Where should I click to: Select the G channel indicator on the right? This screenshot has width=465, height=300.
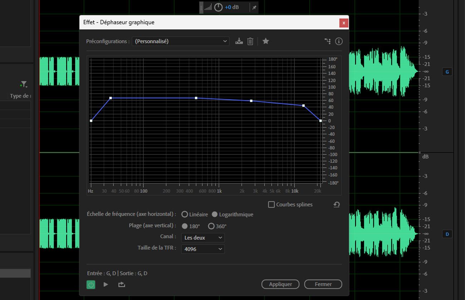(447, 72)
